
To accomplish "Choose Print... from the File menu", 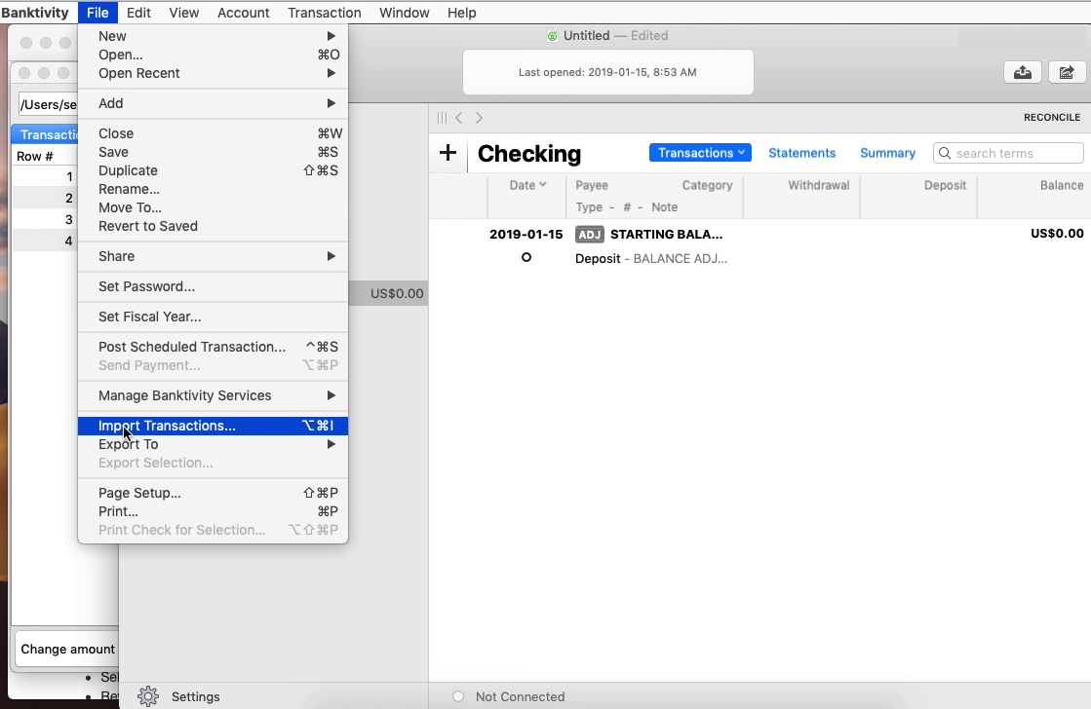I will pos(213,511).
